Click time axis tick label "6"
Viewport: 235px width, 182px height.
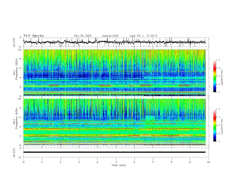pos(135,162)
